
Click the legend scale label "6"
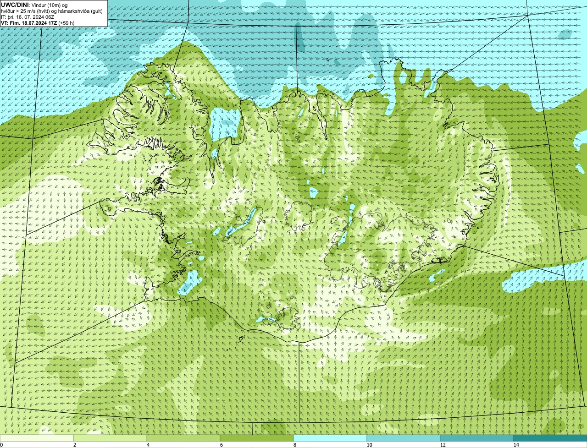click(221, 445)
